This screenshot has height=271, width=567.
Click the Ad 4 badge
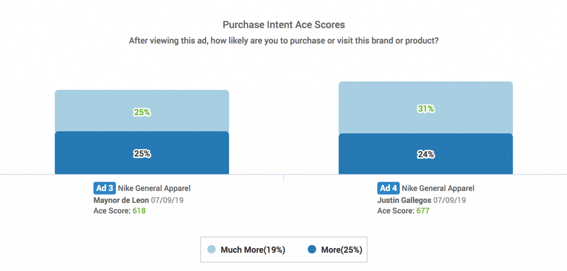click(x=388, y=188)
